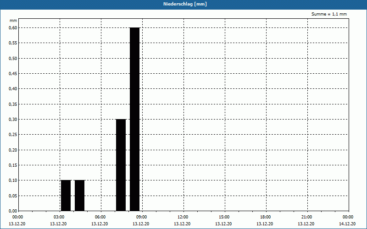Click the first 0,10 bar just after 03:00
Image resolution: width=367 pixels, height=229 pixels.
coord(66,196)
